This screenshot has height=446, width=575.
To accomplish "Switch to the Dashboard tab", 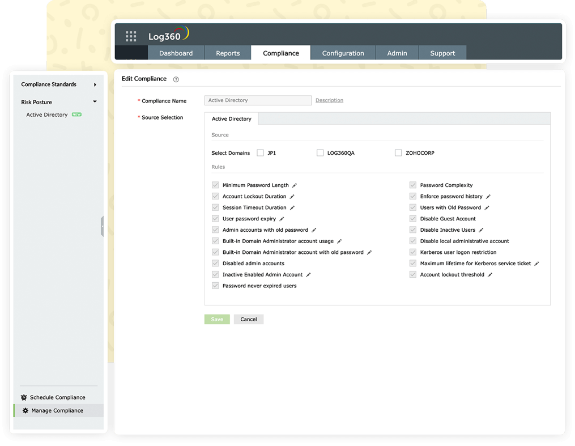I will tap(176, 53).
